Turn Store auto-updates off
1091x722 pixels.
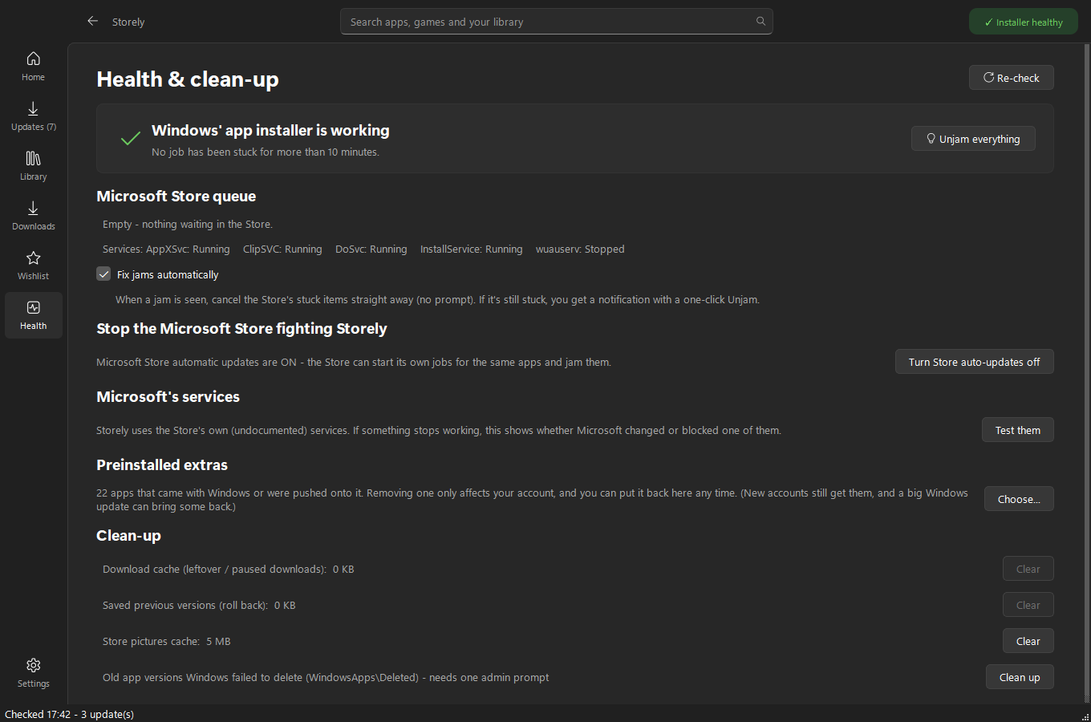click(x=975, y=362)
